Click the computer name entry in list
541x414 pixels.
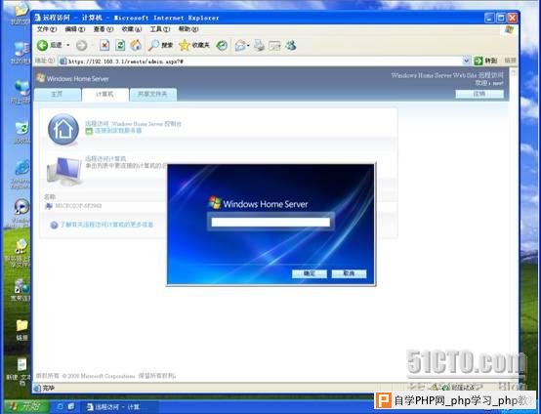coord(78,206)
